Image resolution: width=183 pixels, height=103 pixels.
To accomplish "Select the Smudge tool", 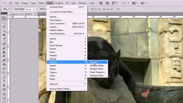I will [4, 68].
